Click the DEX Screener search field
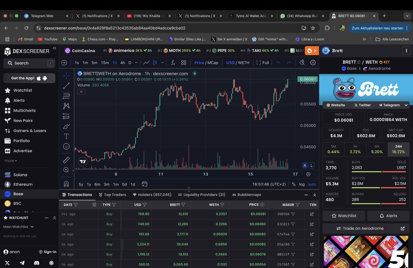This screenshot has width=413, height=268. pos(29,63)
